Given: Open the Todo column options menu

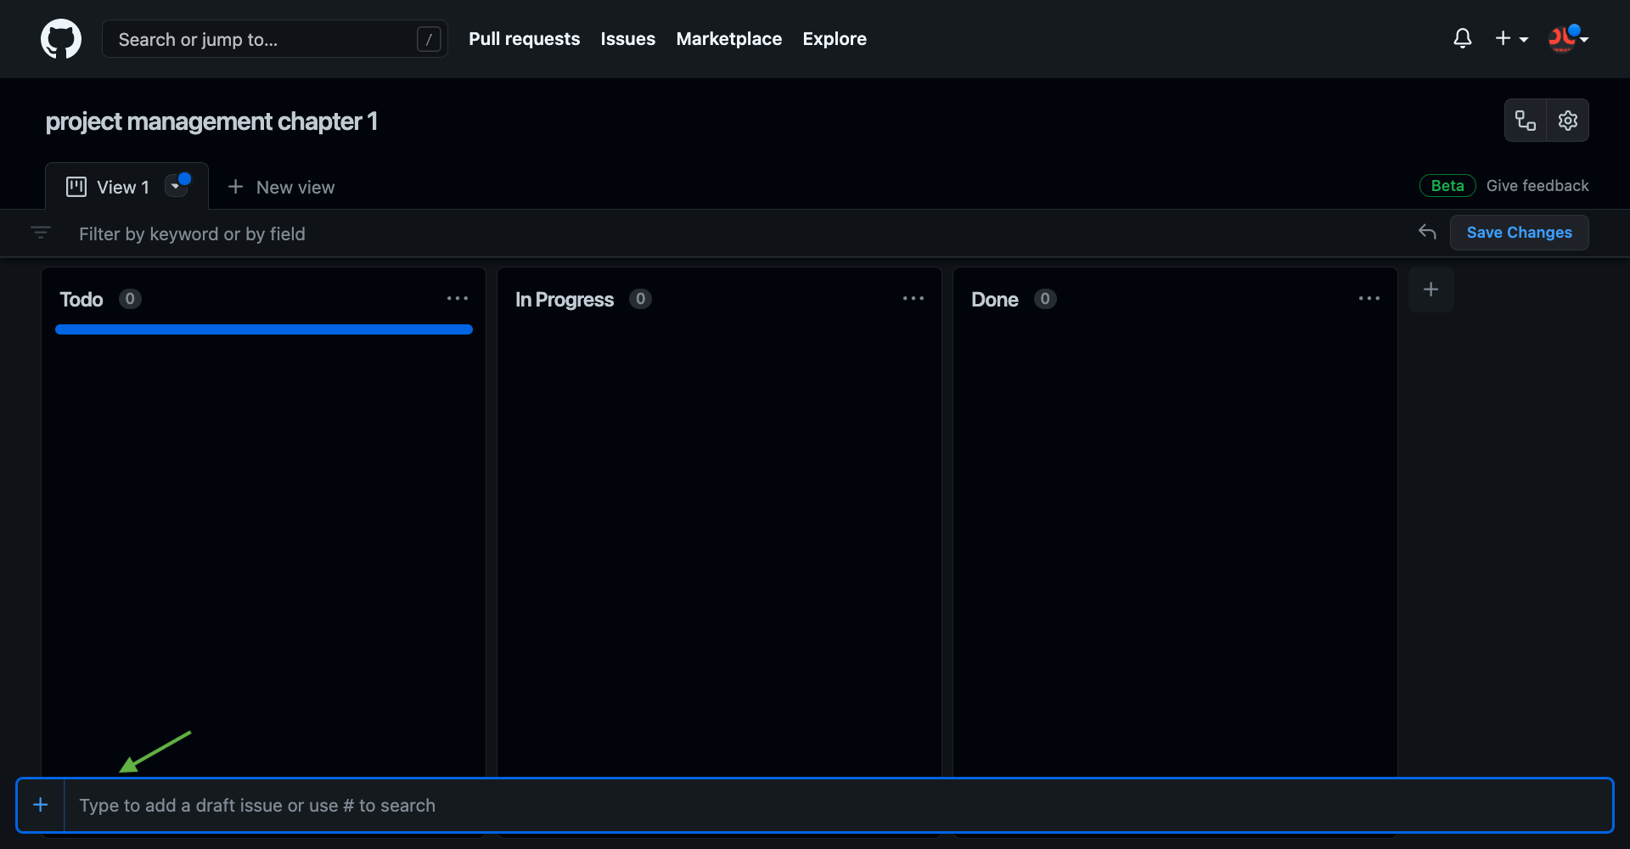Looking at the screenshot, I should click(x=458, y=299).
